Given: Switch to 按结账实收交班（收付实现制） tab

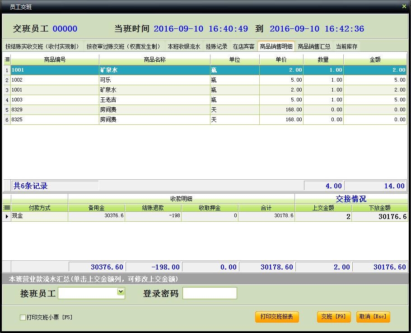Looking at the screenshot, I should (42, 46).
